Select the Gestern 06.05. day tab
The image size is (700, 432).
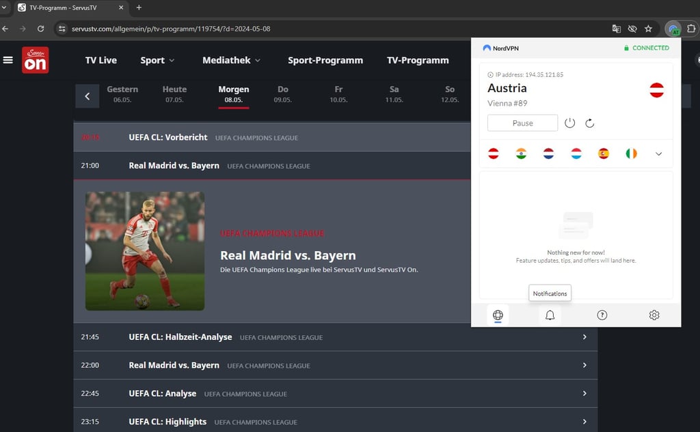coord(122,93)
